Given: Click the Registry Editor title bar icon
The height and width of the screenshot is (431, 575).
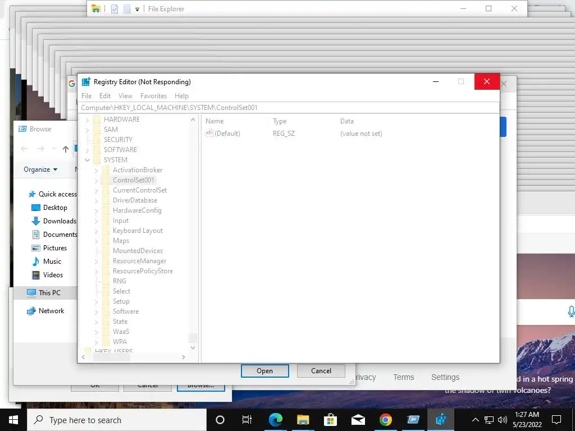Looking at the screenshot, I should coord(86,82).
